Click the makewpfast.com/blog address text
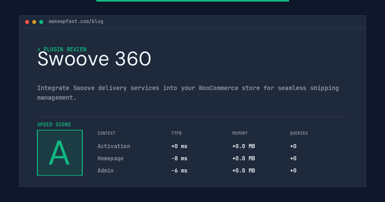 click(76, 21)
